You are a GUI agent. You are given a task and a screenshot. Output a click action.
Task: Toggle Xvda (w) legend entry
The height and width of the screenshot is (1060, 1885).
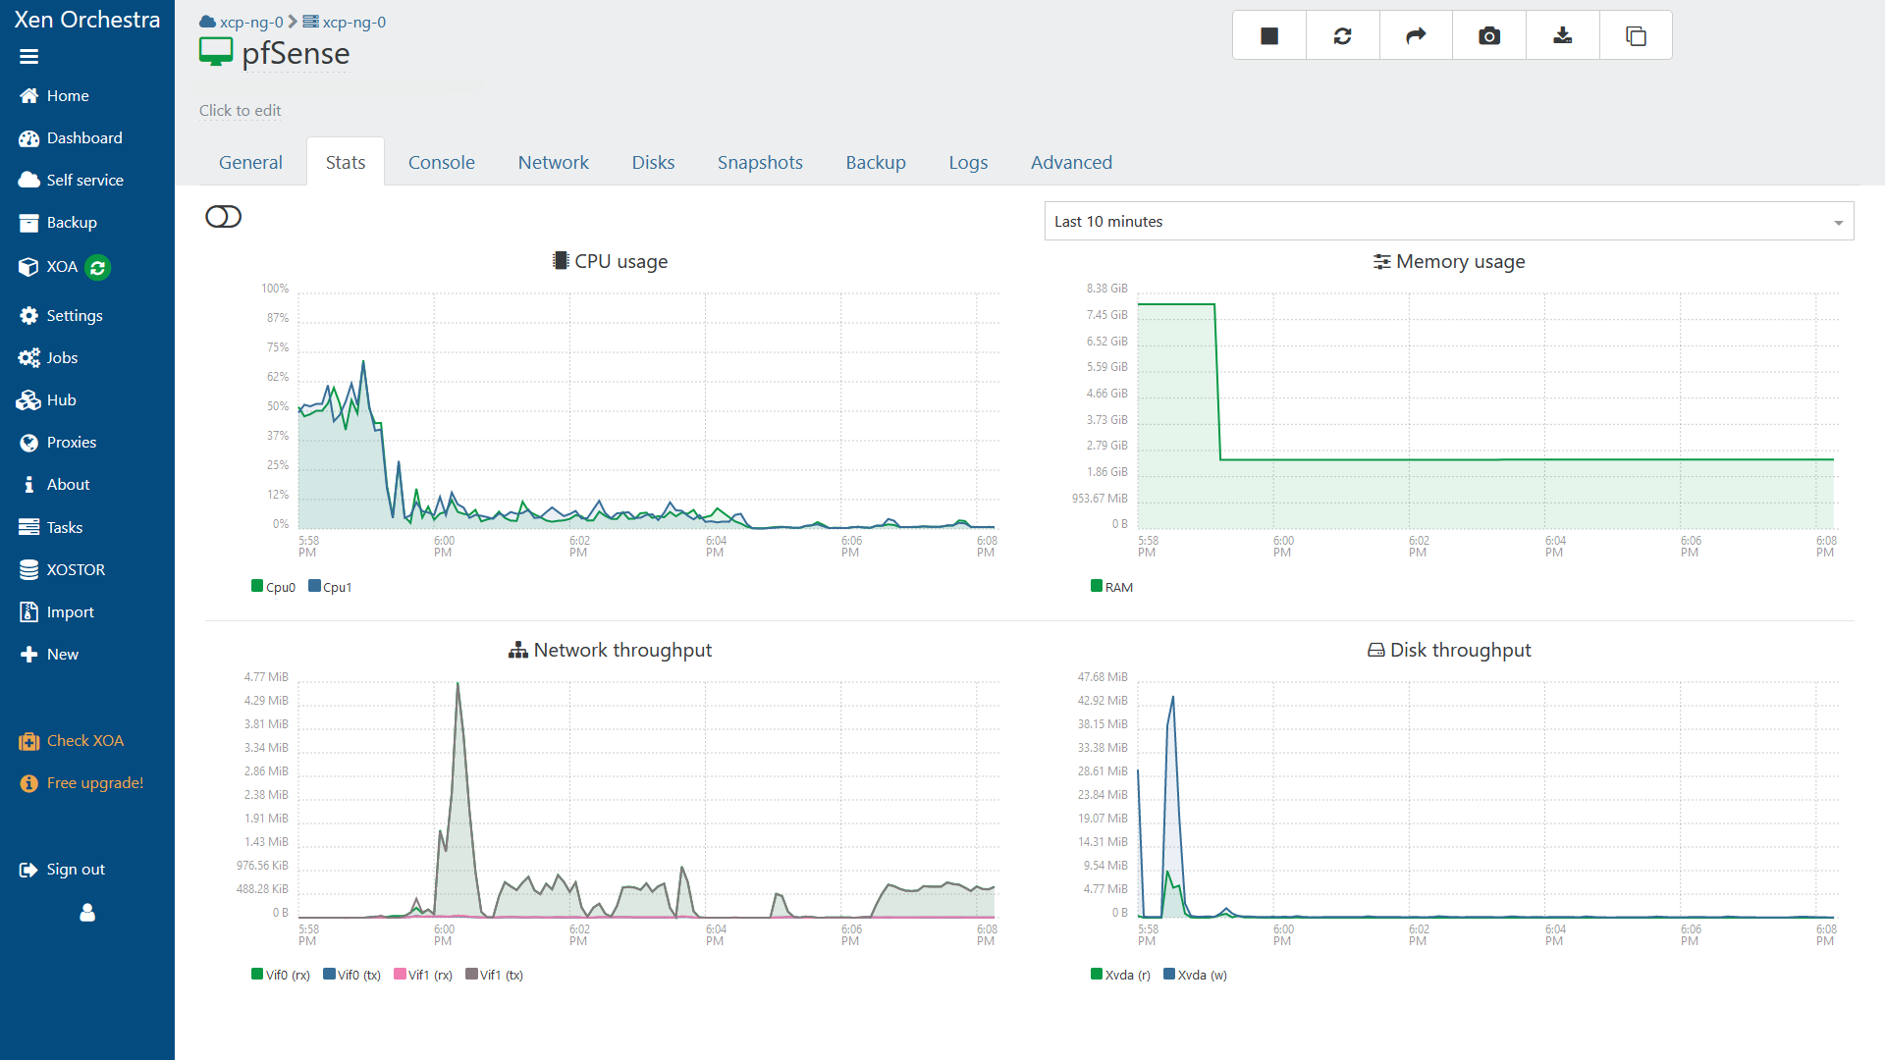click(x=1195, y=975)
